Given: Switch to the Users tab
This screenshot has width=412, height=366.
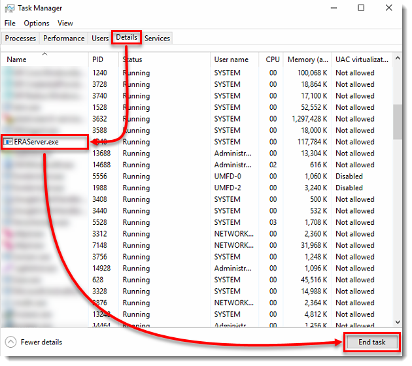Looking at the screenshot, I should pos(100,39).
